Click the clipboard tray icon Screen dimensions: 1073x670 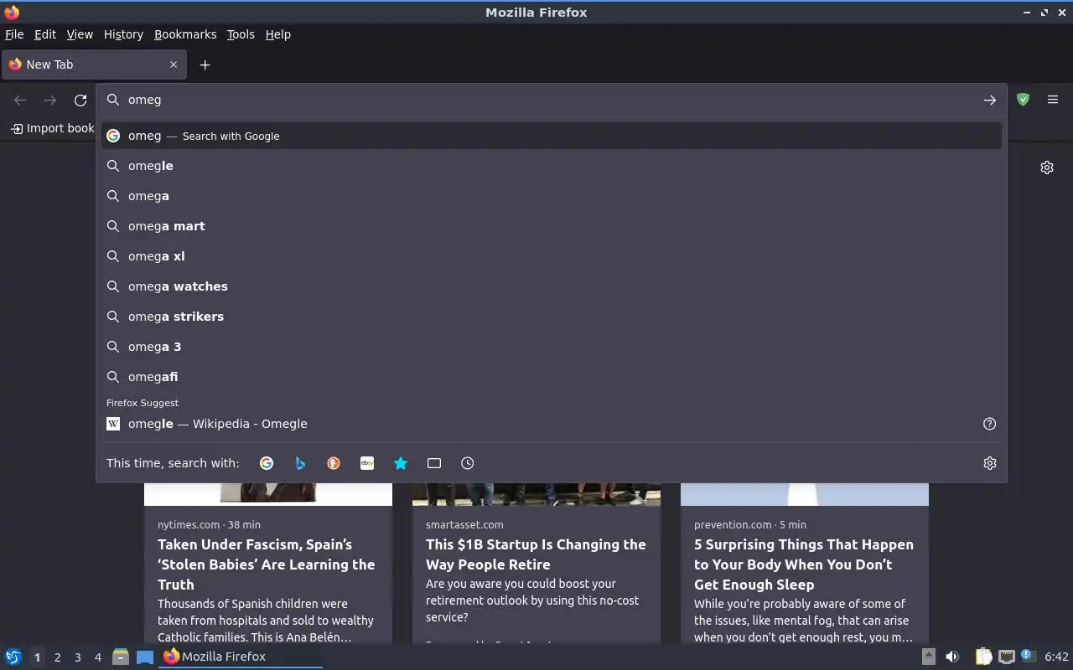984,657
